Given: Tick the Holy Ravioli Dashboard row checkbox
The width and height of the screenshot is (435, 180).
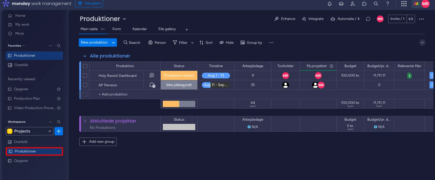Looking at the screenshot, I should point(85,76).
